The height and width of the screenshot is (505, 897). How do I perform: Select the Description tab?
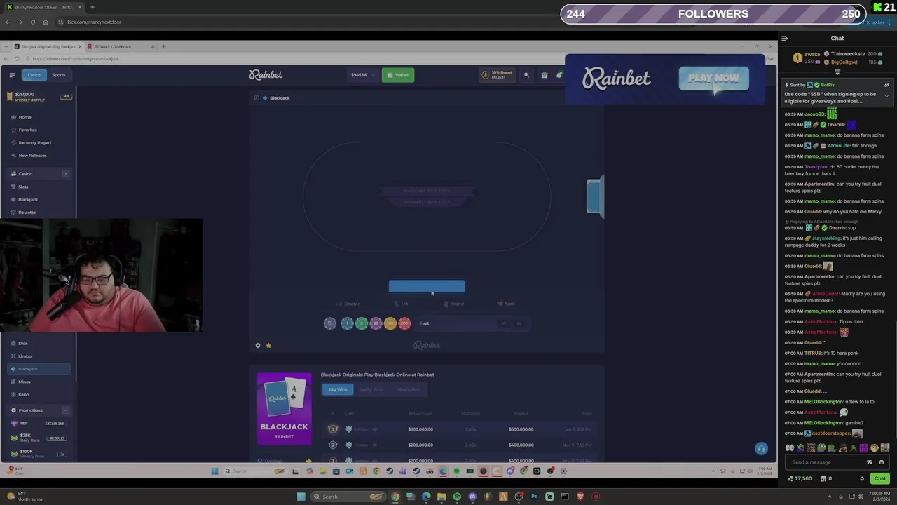click(x=408, y=389)
